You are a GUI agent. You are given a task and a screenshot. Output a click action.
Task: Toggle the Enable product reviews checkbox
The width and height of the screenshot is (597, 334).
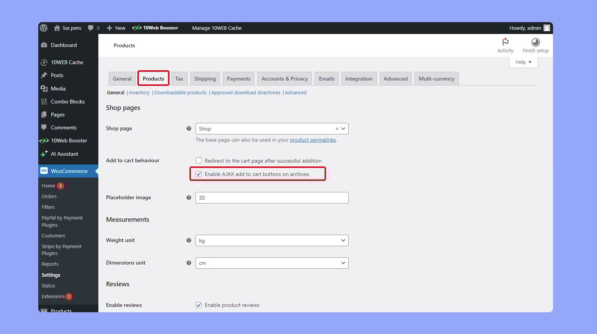[x=199, y=305]
